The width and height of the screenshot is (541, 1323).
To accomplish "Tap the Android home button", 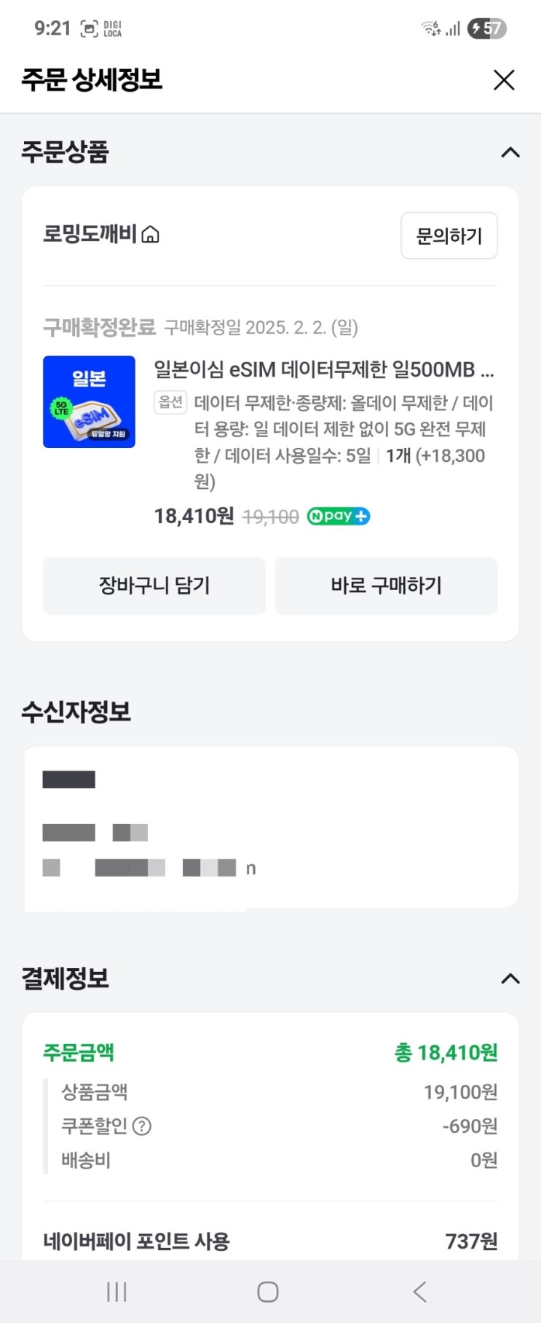I will 268,1292.
